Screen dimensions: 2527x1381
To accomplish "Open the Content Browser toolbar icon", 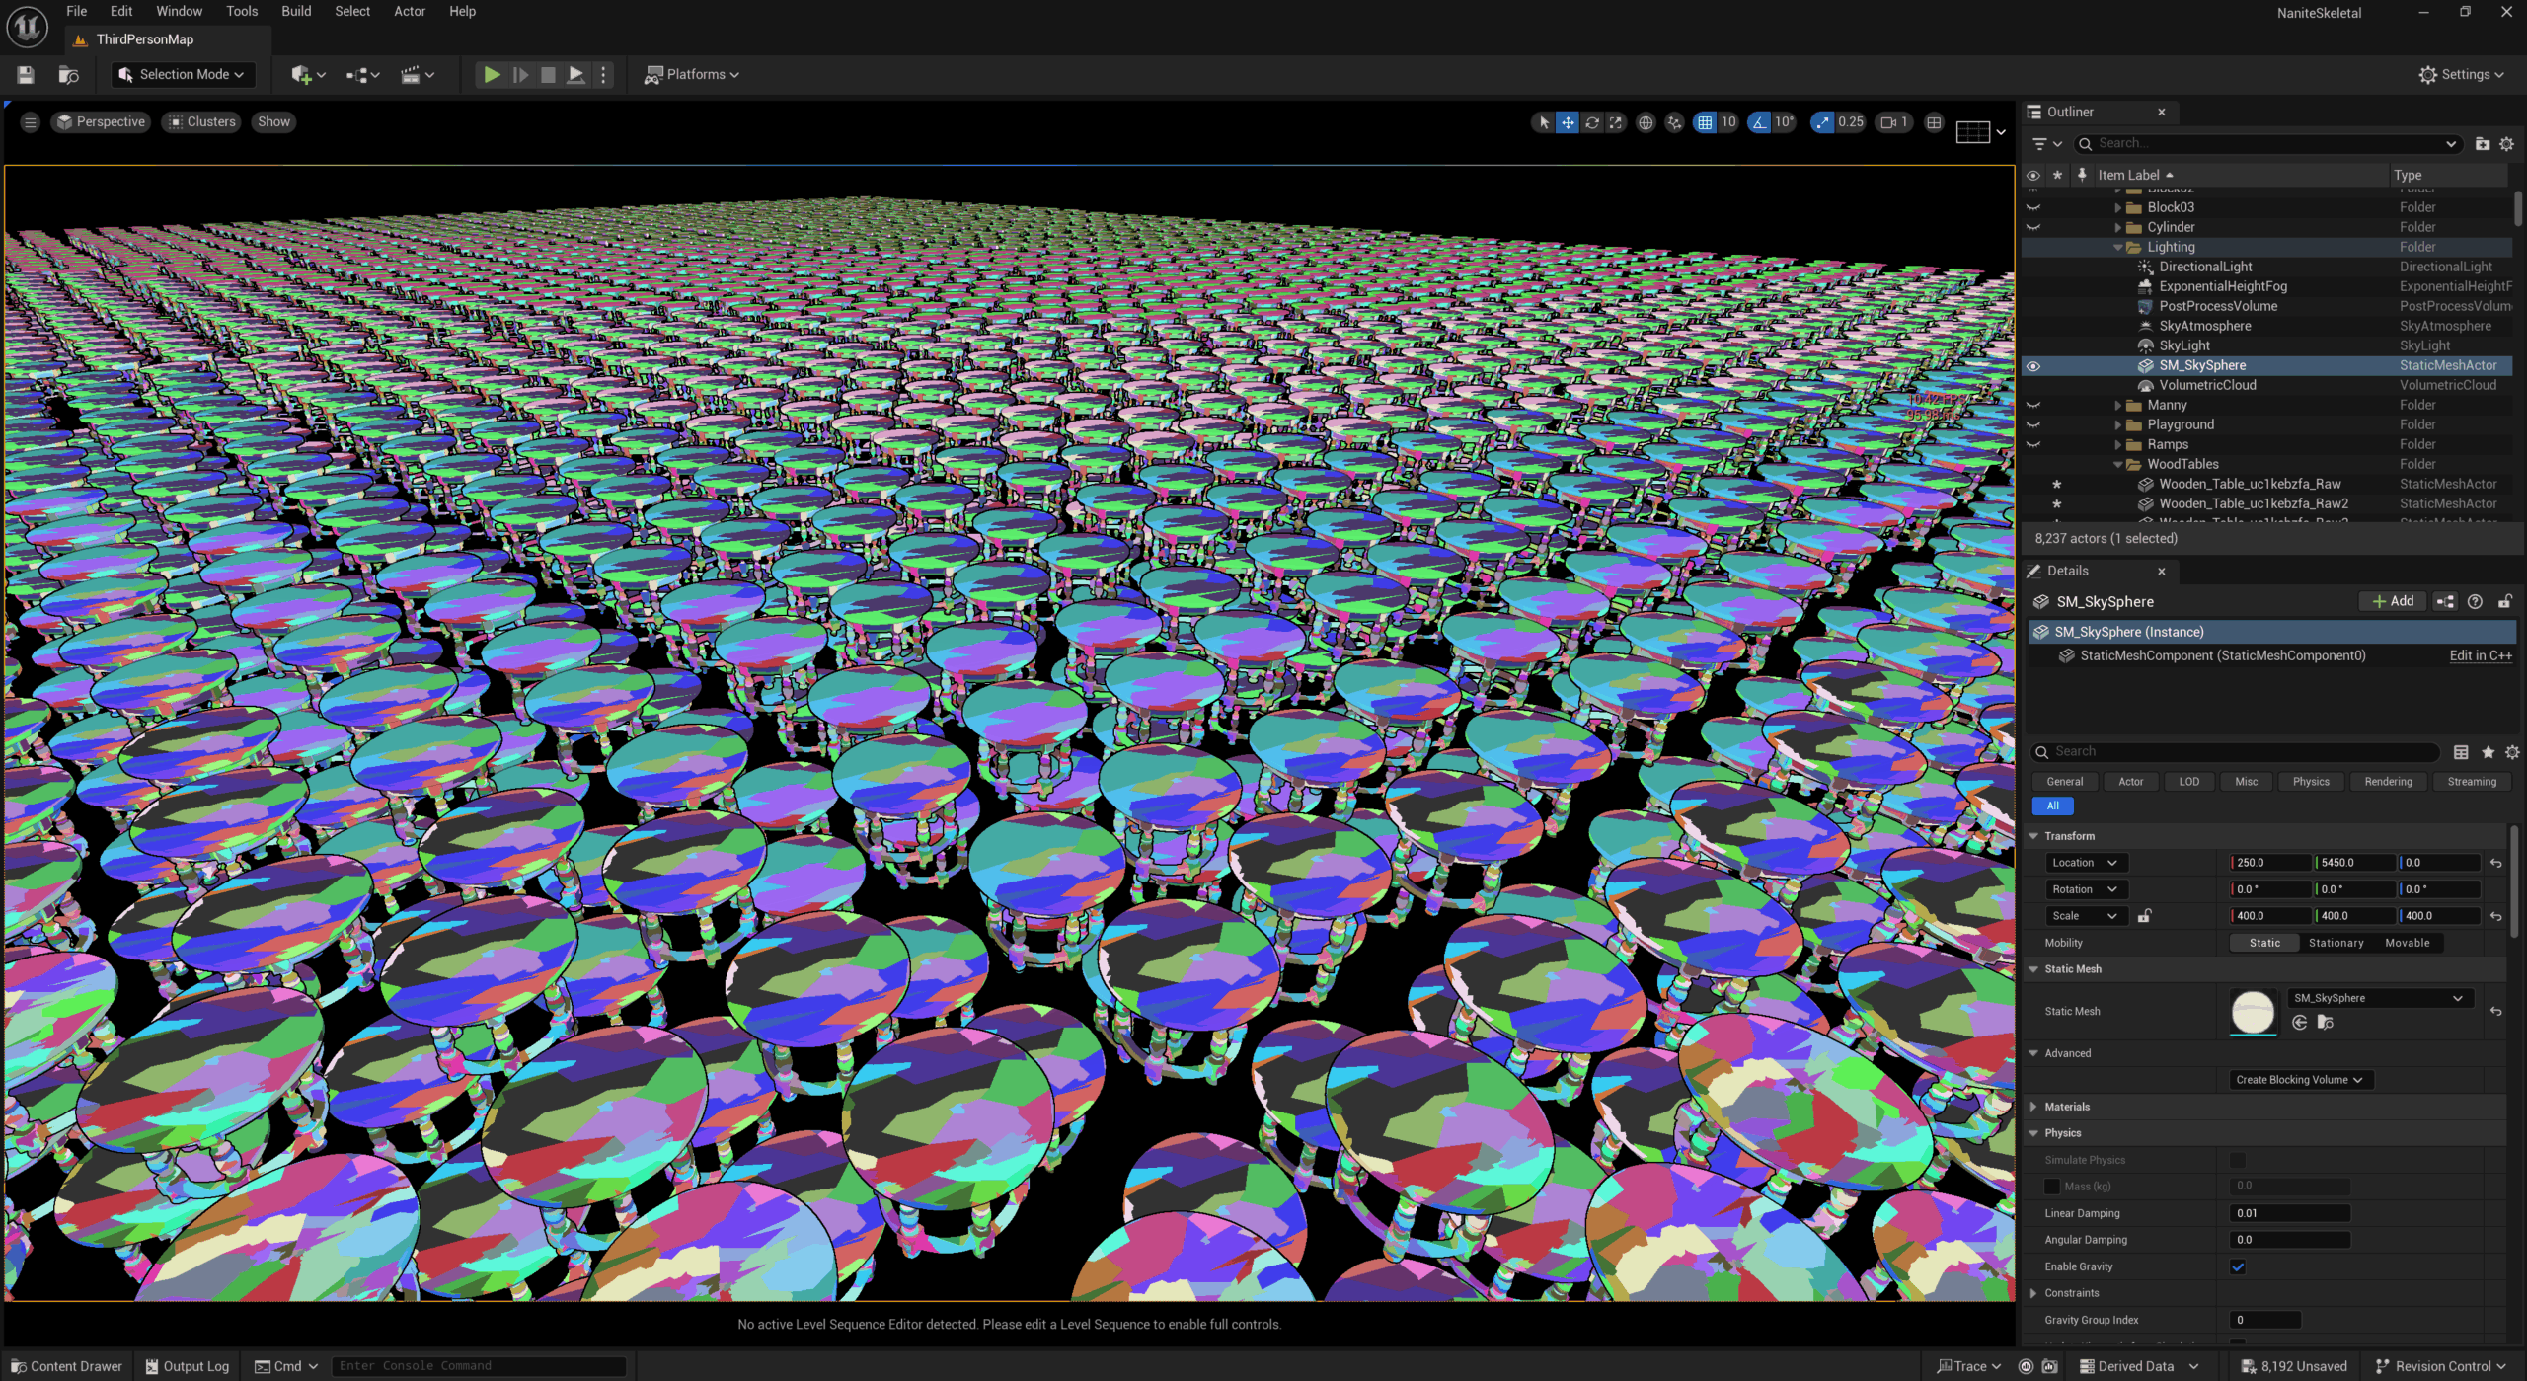I will [68, 75].
